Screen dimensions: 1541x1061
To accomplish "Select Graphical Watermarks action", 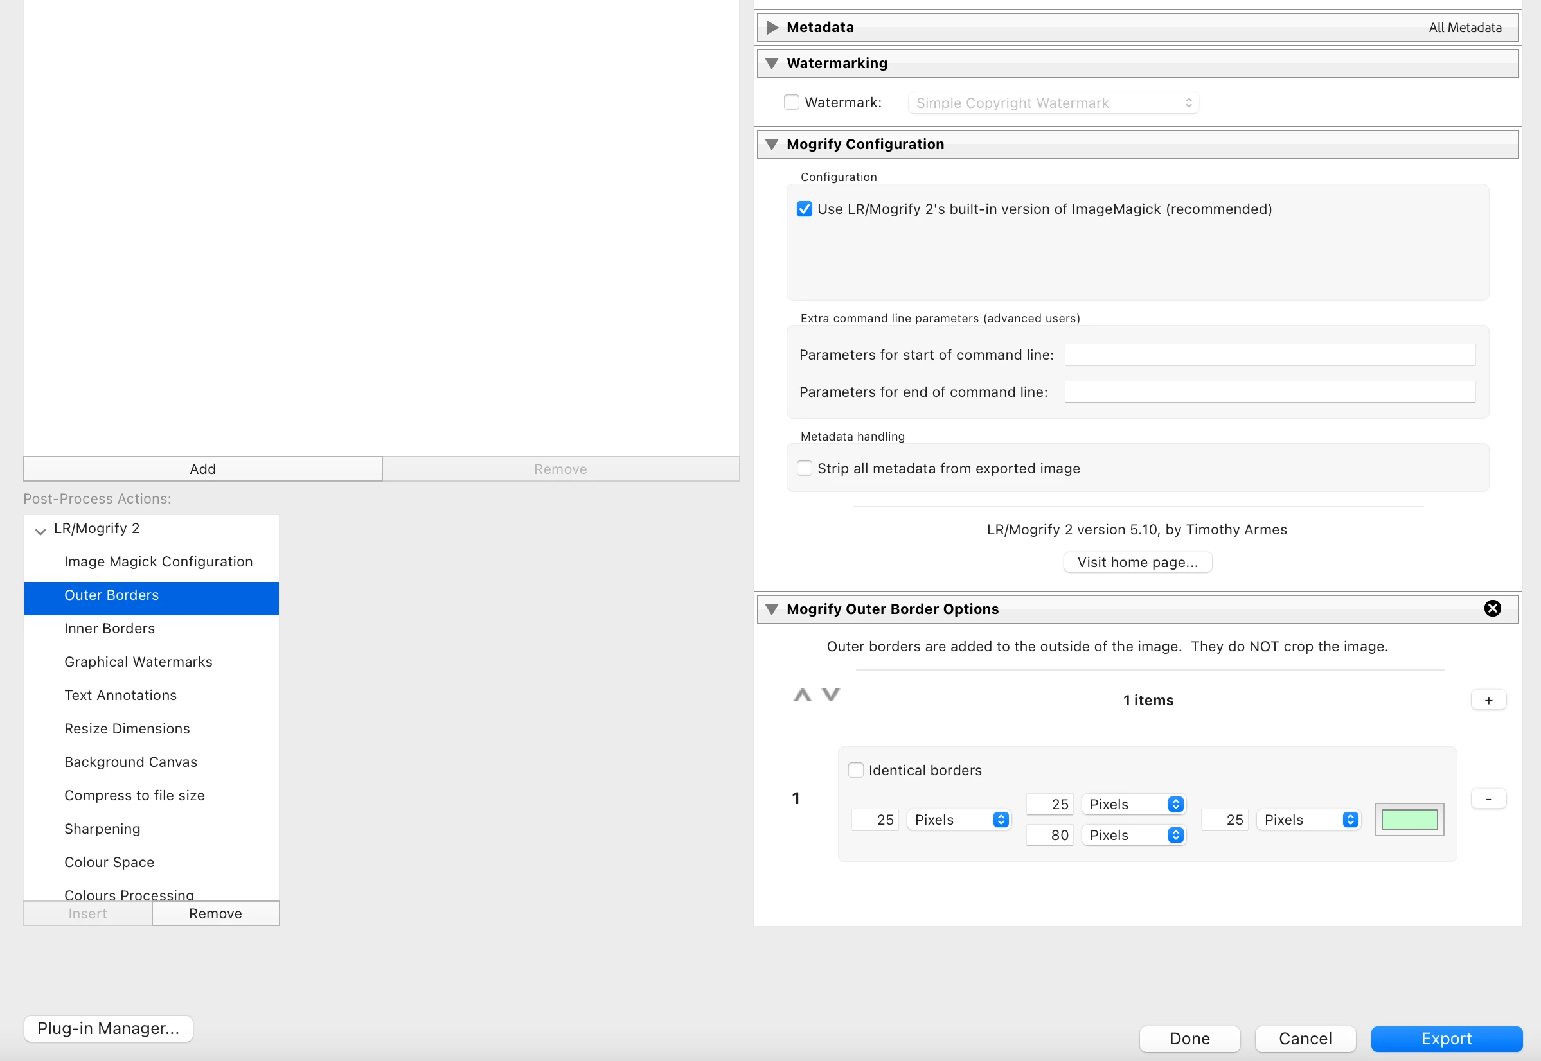I will 138,662.
